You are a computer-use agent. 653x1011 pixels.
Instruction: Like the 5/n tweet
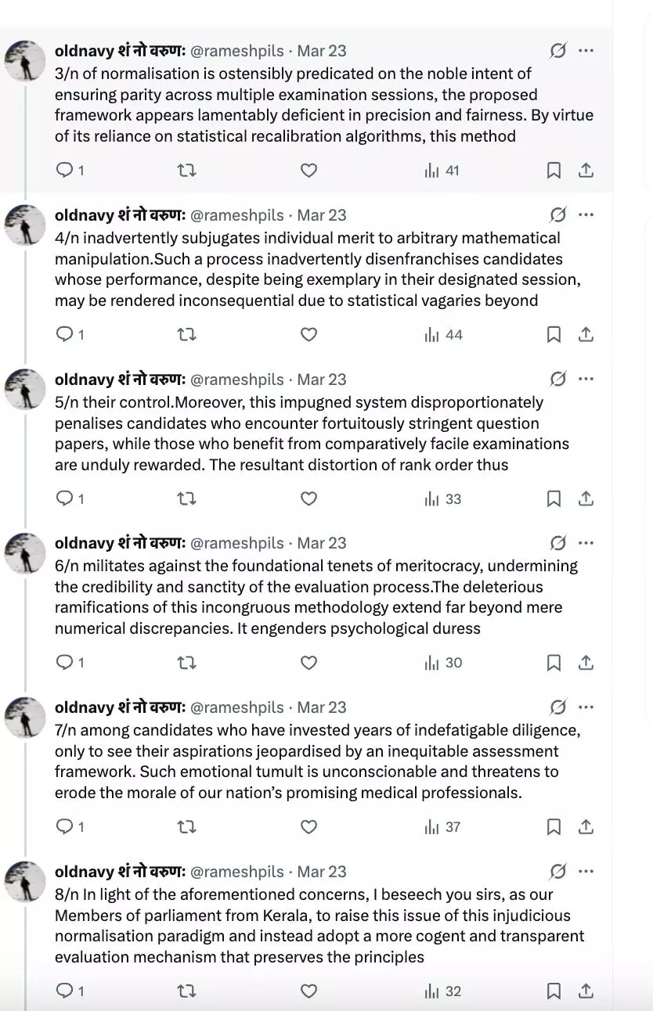coord(309,498)
